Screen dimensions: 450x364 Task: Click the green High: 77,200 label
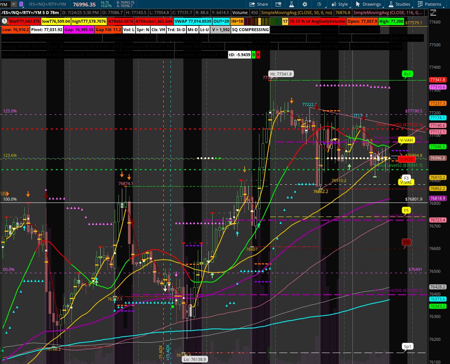tap(391, 21)
